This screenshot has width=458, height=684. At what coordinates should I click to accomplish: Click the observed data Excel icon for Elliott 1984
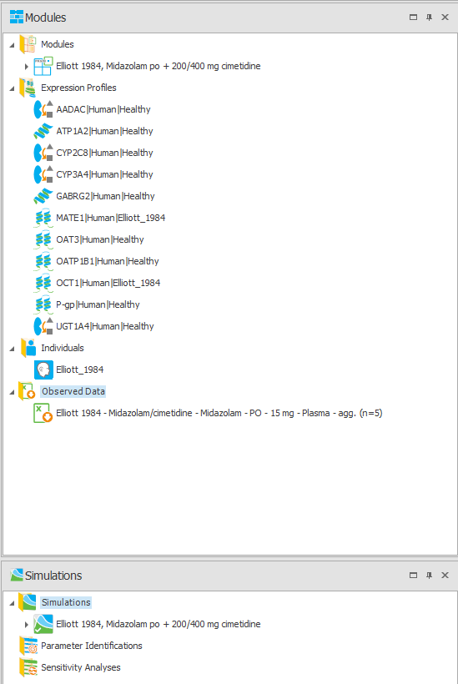coord(43,413)
